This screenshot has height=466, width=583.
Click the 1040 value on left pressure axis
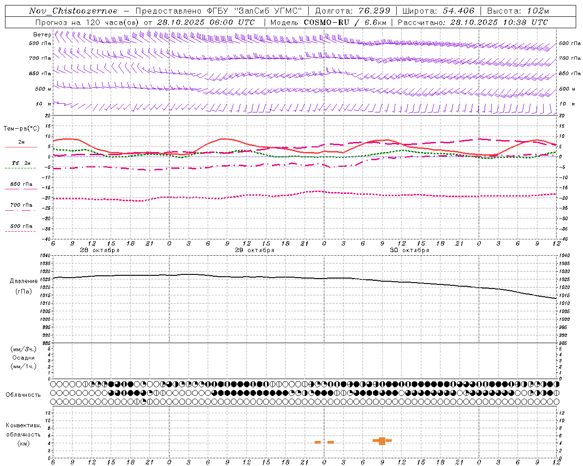[45, 256]
